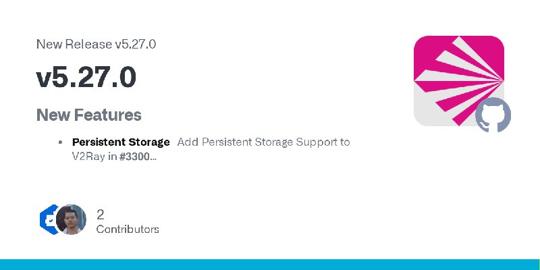Open the #3300 pull request reference
The height and width of the screenshot is (270, 540).
click(134, 157)
